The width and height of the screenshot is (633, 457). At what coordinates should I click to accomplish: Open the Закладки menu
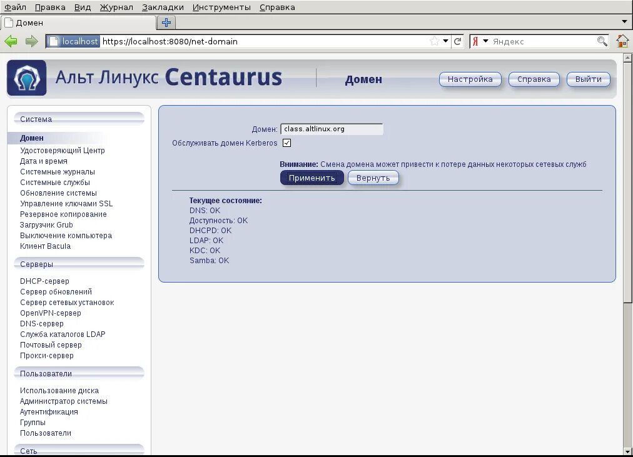click(163, 8)
